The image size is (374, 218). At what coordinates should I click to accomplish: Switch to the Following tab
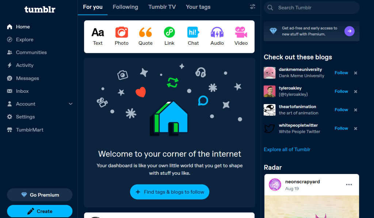tap(126, 7)
